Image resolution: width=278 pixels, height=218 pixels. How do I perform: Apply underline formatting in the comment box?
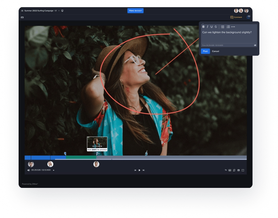coord(211,27)
